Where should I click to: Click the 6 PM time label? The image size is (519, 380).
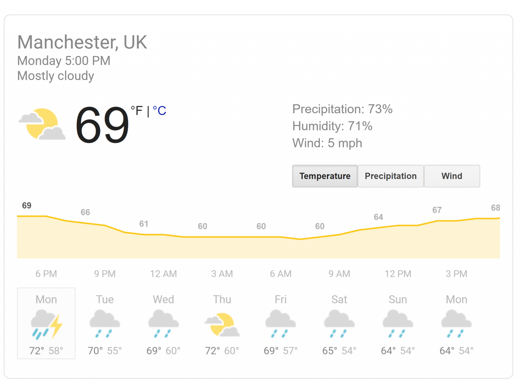click(x=46, y=274)
